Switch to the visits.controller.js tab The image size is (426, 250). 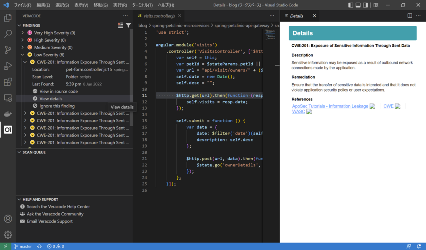pos(159,16)
